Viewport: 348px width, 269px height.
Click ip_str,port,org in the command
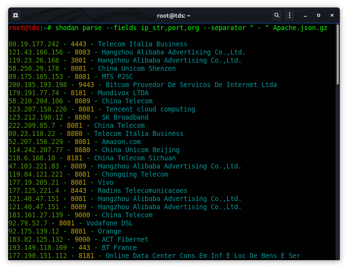coord(170,28)
